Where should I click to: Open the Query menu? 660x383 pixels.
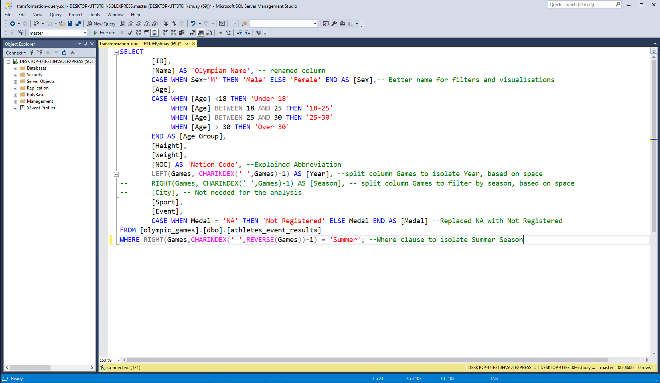click(55, 15)
